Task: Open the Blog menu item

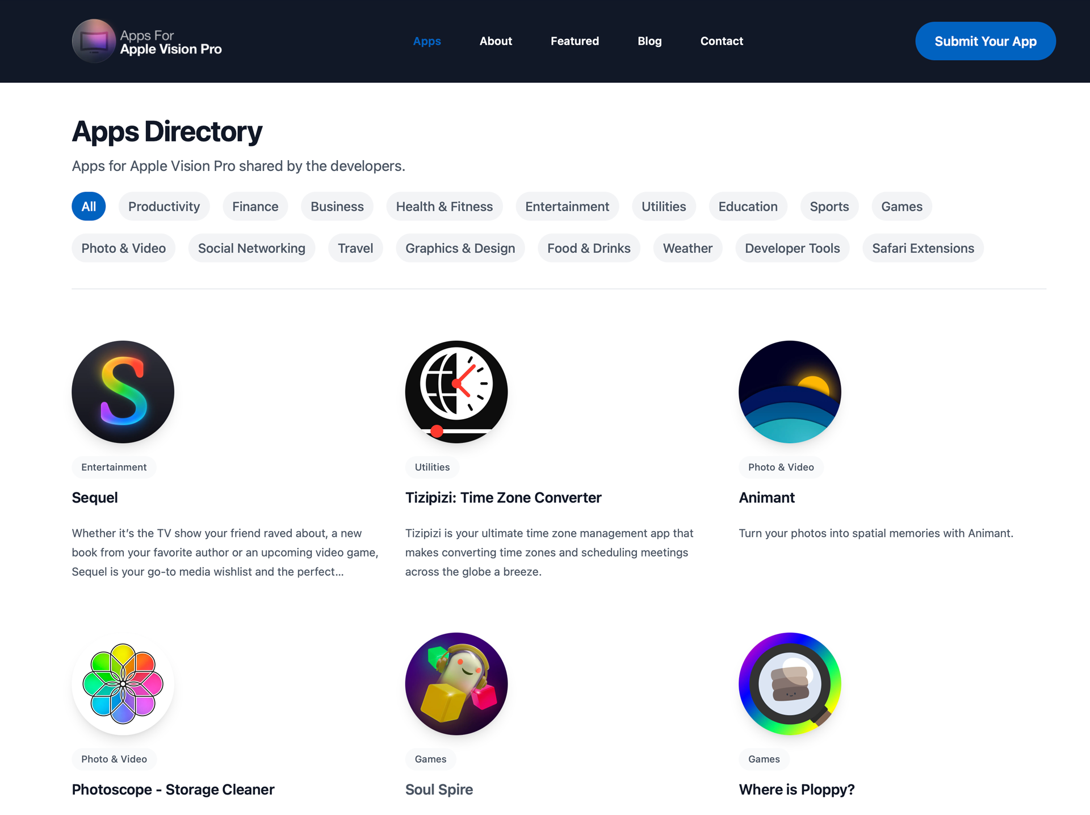Action: 648,40
